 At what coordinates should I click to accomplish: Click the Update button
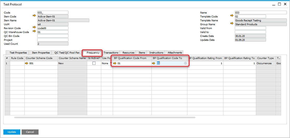(x=12, y=132)
